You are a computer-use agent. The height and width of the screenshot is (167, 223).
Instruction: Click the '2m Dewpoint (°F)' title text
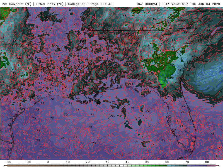(x=17, y=4)
